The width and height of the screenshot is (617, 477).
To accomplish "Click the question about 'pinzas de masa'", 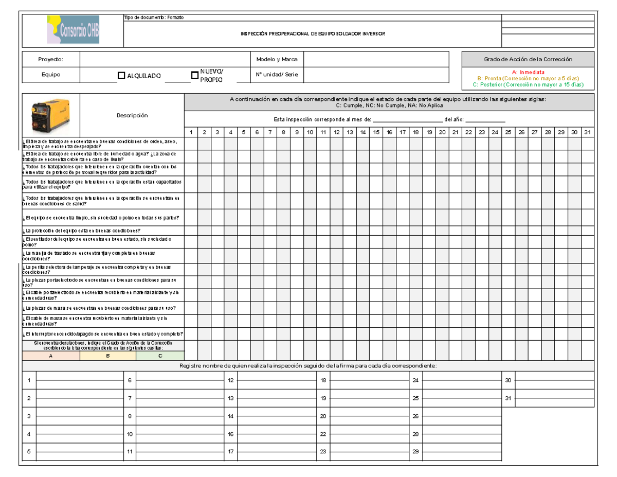I will click(103, 308).
